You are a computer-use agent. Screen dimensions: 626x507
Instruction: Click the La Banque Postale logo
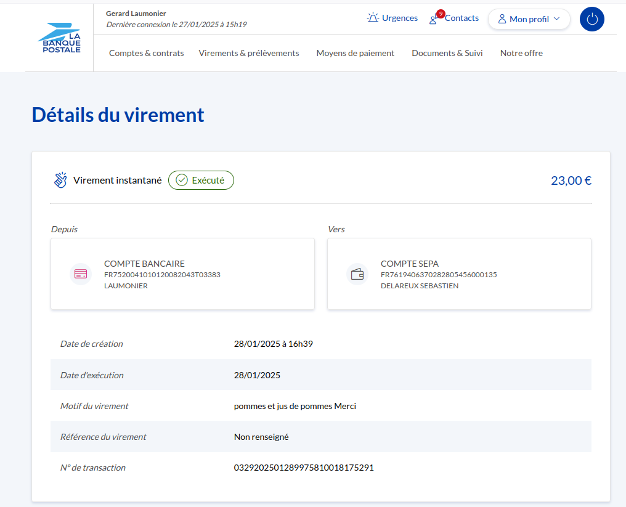(x=59, y=38)
